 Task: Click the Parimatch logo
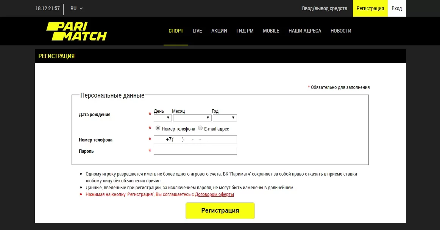(x=76, y=31)
